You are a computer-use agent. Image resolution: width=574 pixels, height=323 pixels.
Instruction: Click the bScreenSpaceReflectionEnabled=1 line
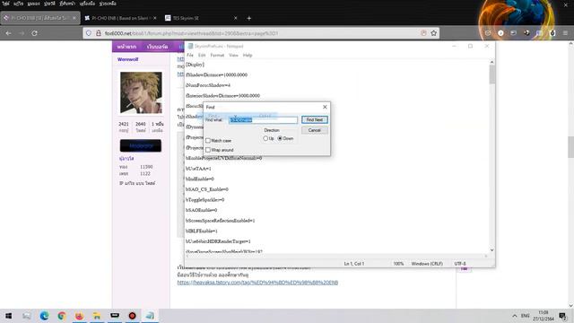click(221, 221)
